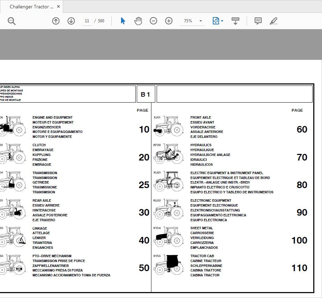Select the Challenger Tractor document tab
This screenshot has width=322, height=298.
[x=31, y=6]
